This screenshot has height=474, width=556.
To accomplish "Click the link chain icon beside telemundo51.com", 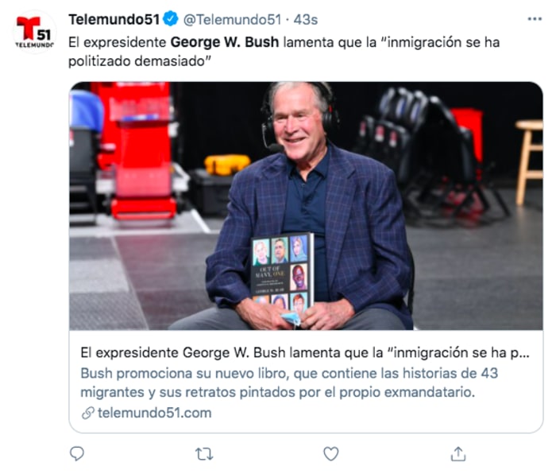I will [87, 413].
